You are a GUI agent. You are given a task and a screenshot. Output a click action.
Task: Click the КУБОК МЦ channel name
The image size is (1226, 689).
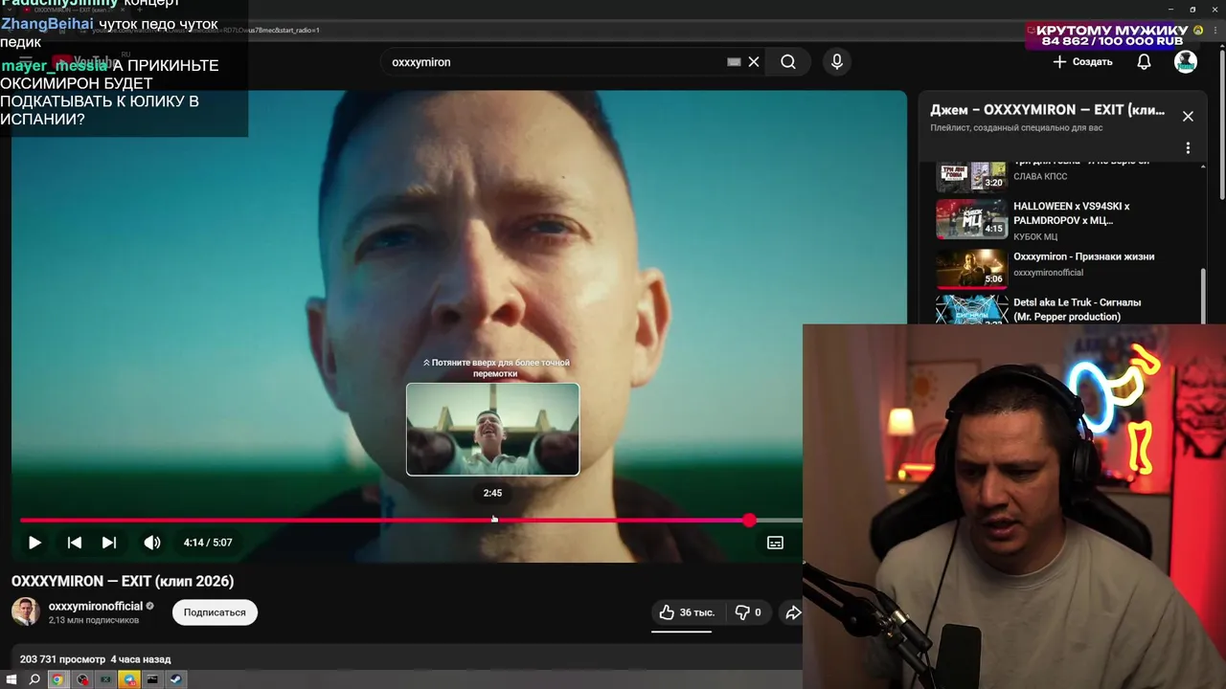click(x=1035, y=236)
